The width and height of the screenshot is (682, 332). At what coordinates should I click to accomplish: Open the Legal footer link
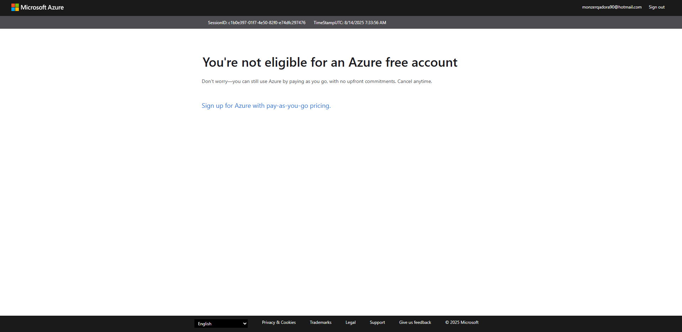click(350, 322)
